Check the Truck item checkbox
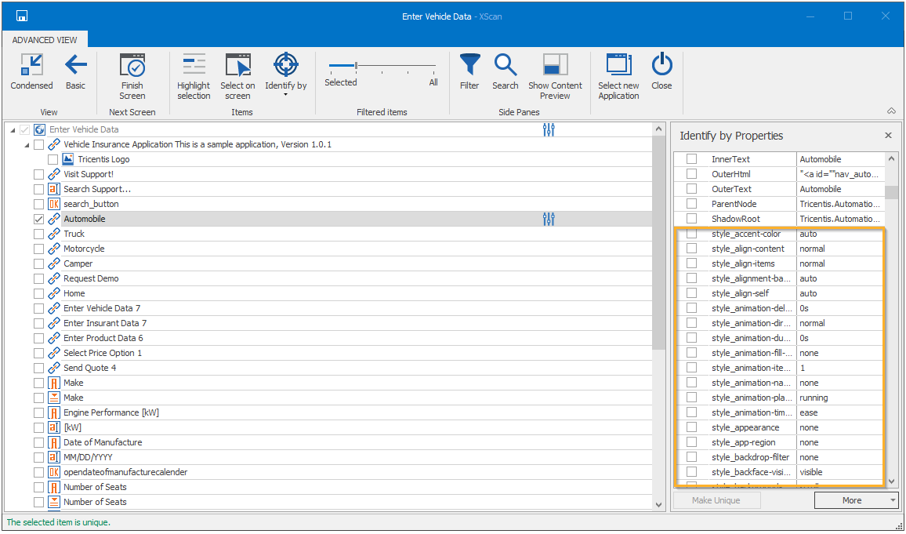The image size is (906, 534). (39, 234)
